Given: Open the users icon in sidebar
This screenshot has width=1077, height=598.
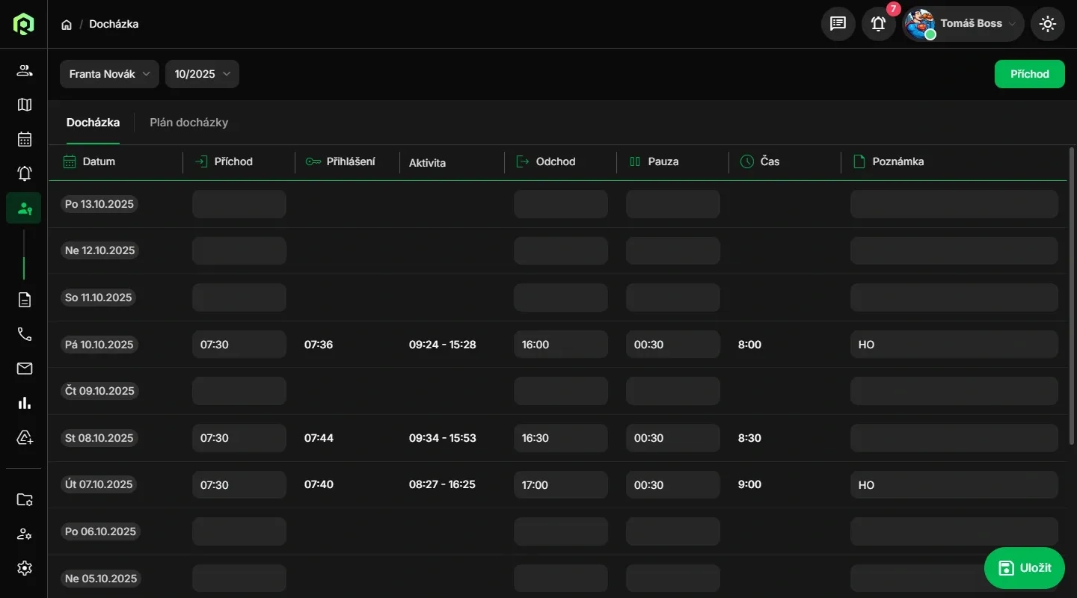Looking at the screenshot, I should [x=24, y=71].
